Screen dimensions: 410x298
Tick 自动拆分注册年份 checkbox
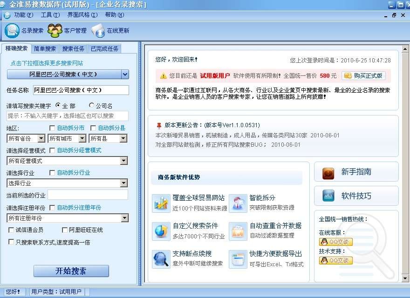(52, 208)
